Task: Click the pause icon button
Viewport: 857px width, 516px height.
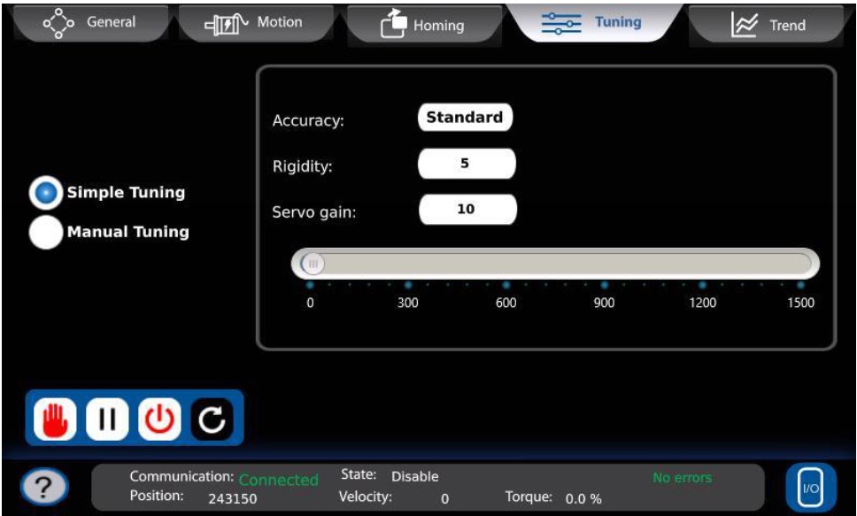Action: pyautogui.click(x=108, y=420)
